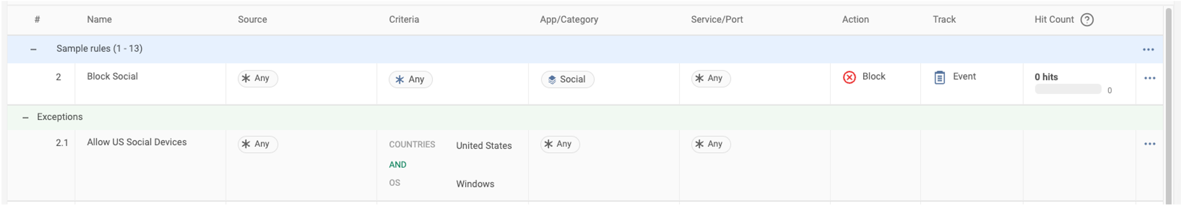The image size is (1181, 206).
Task: Click the Hit Count help question-mark icon
Action: pyautogui.click(x=1086, y=20)
